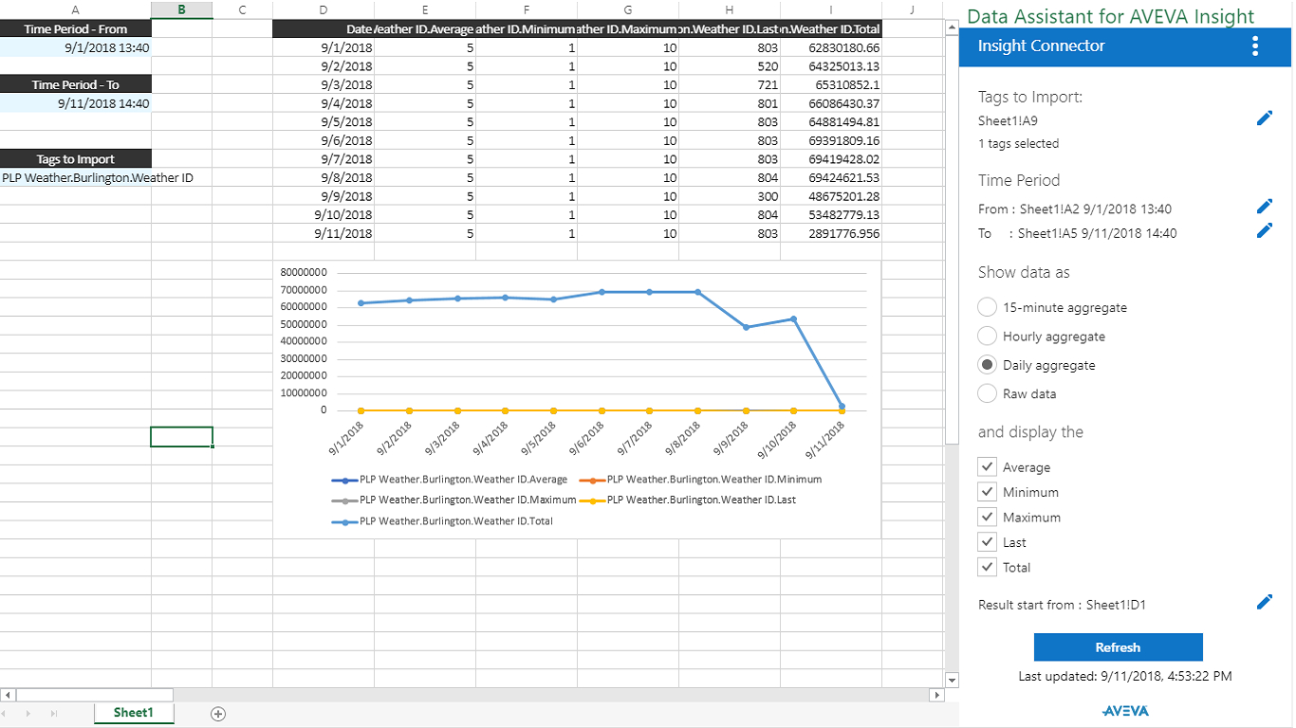Select the Date column header cell
Screen dimensions: 1296x728
[x=324, y=29]
